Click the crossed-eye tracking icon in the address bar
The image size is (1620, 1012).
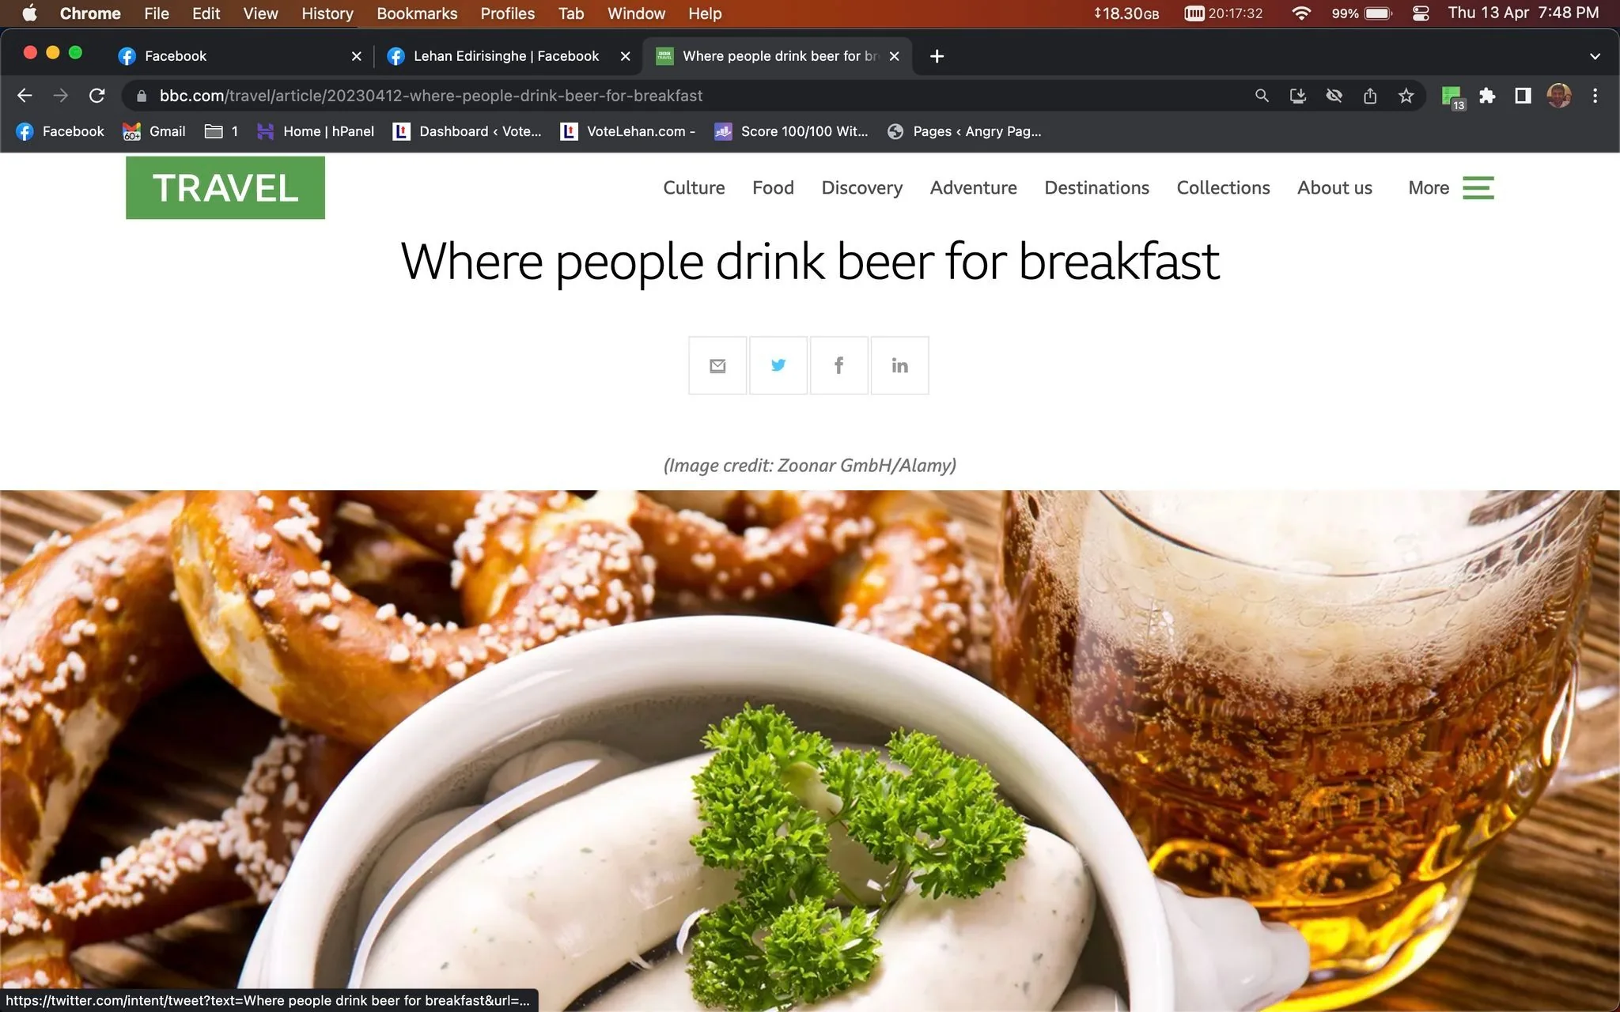pos(1334,96)
